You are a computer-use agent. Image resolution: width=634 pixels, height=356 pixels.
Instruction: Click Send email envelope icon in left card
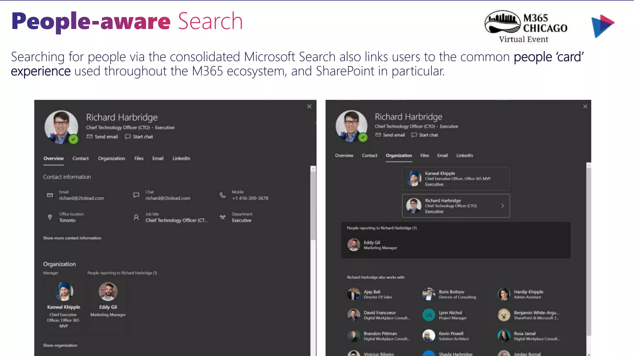coord(89,137)
